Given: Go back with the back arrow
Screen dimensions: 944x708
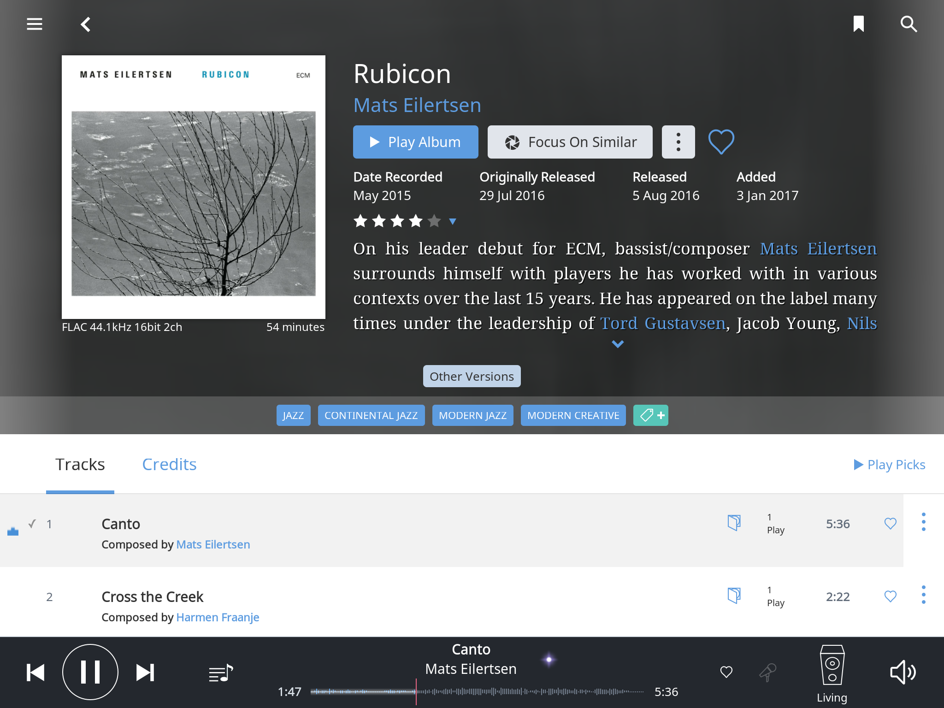Looking at the screenshot, I should (x=86, y=24).
